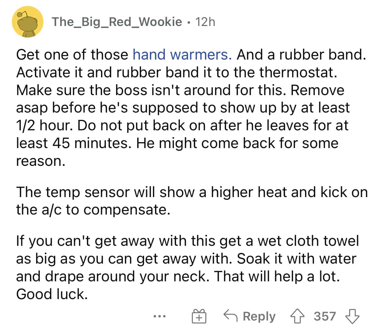
Task: Open the yellow Snoo avatar profile picture
Action: (x=28, y=22)
